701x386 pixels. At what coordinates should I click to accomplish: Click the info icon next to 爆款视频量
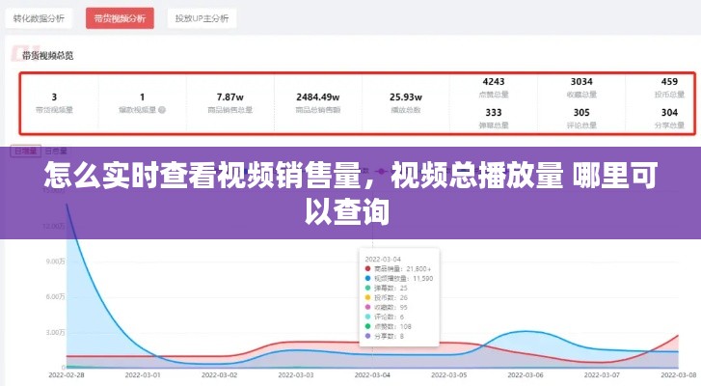[x=162, y=111]
